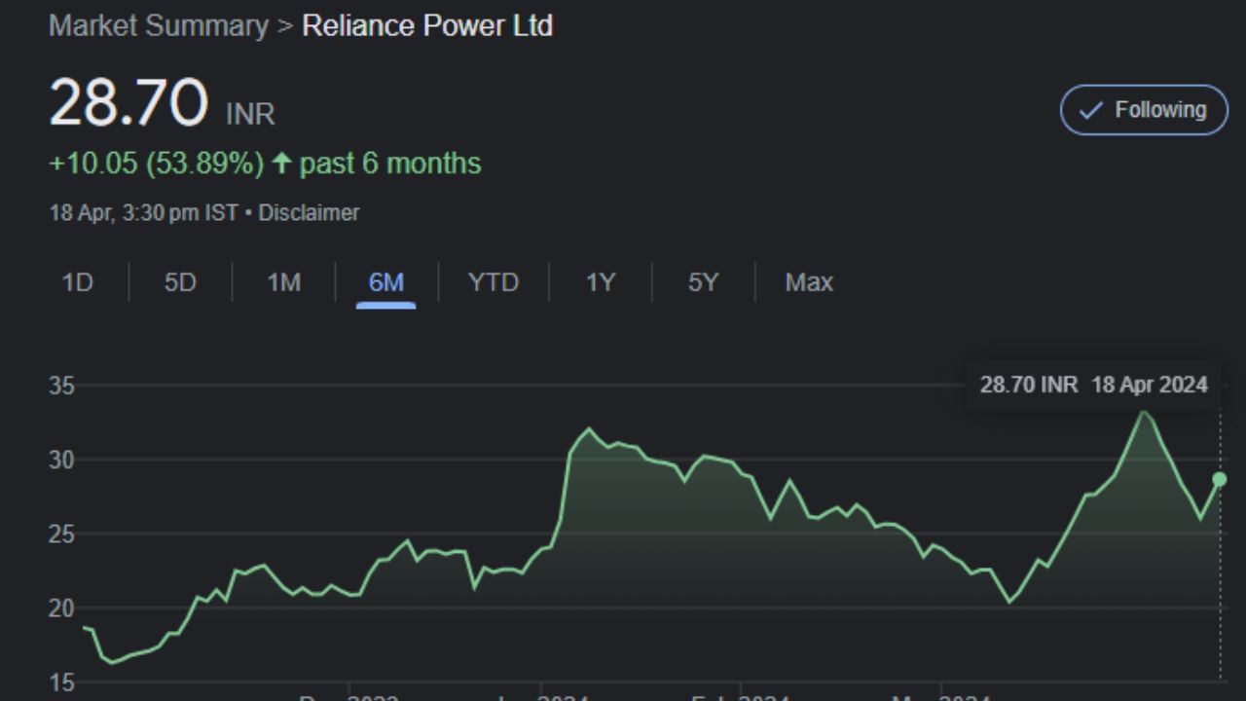Click the 18 Apr, 3:30 pm IST timestamp
Image resolution: width=1246 pixels, height=701 pixels.
click(x=144, y=212)
